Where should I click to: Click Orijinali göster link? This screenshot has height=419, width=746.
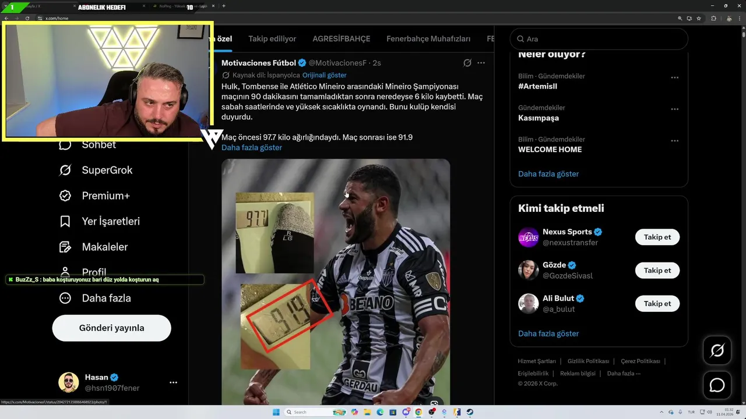click(324, 75)
